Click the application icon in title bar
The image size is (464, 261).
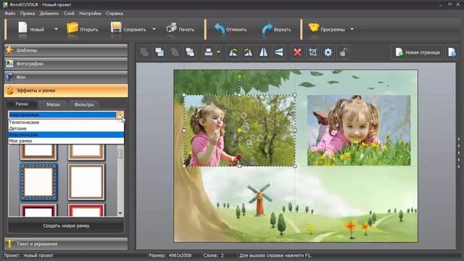click(5, 4)
